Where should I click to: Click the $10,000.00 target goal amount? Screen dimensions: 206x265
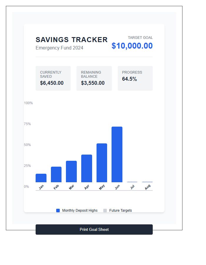pyautogui.click(x=132, y=46)
